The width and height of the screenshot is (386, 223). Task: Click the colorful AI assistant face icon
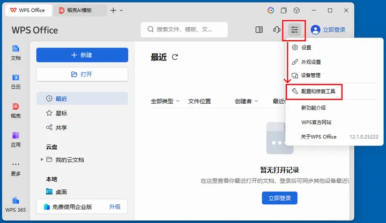pos(271,10)
